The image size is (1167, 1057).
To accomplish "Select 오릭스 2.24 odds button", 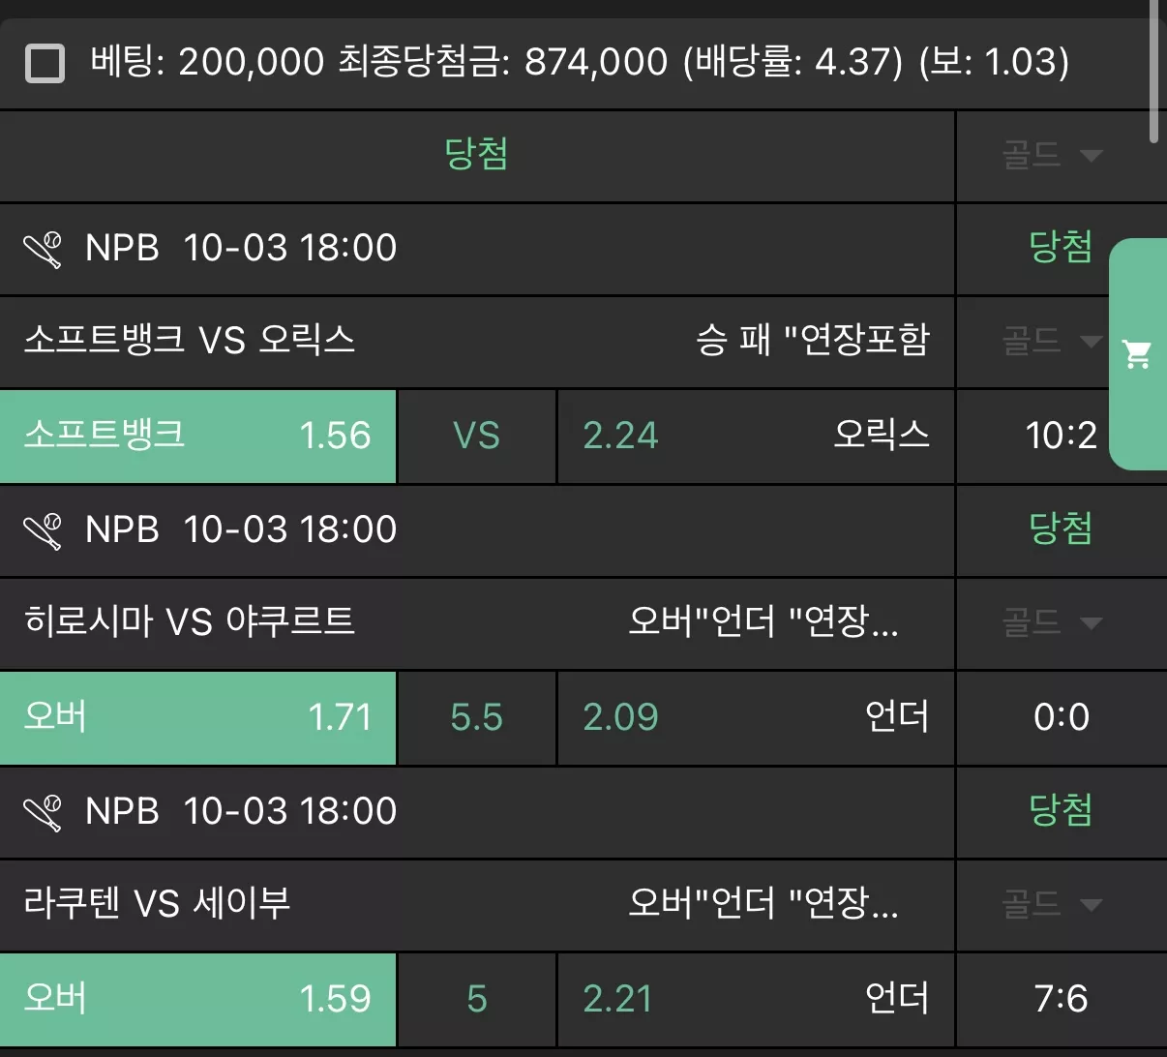I will [x=756, y=437].
